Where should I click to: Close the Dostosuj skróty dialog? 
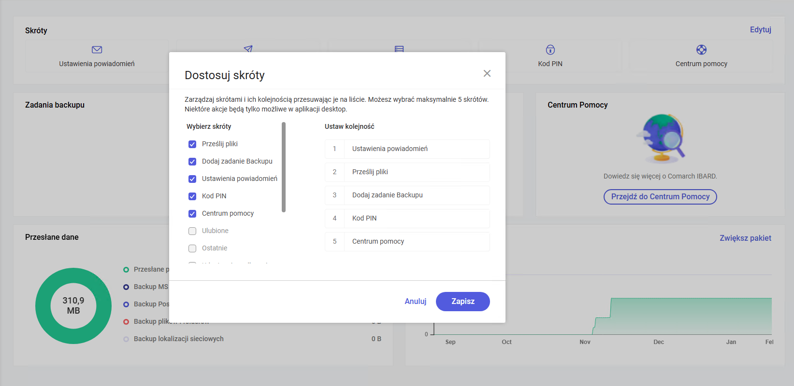[487, 73]
